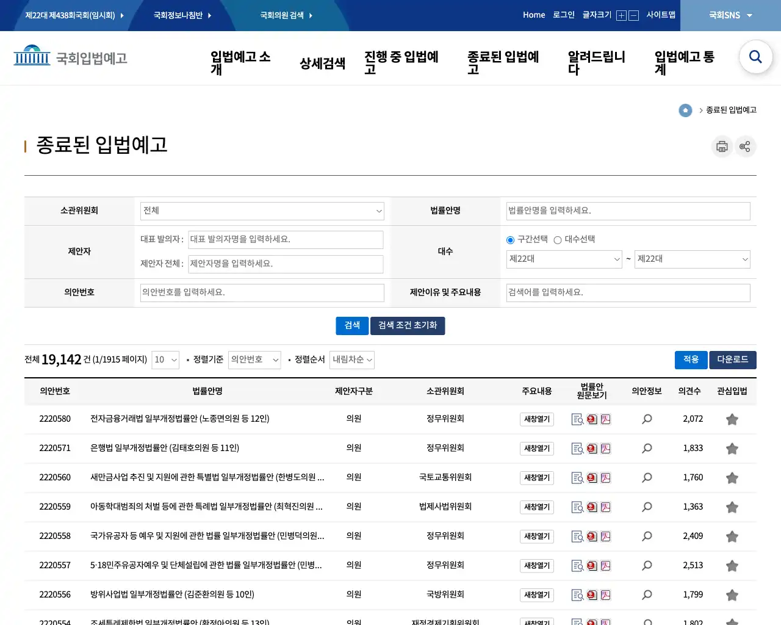Click the 다운로드 button
This screenshot has width=781, height=625.
point(733,359)
